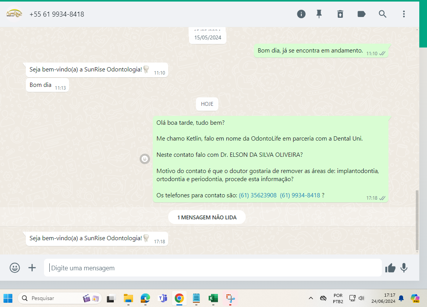Record a voice message with microphone icon
Image resolution: width=427 pixels, height=307 pixels.
tap(404, 268)
